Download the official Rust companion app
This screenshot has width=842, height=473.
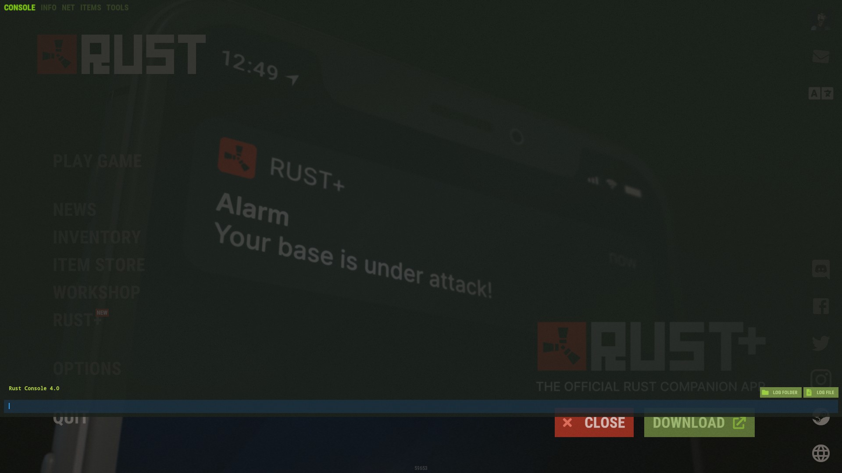point(699,423)
